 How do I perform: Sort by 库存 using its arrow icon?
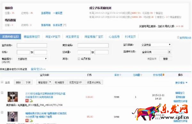[x=120, y=75]
